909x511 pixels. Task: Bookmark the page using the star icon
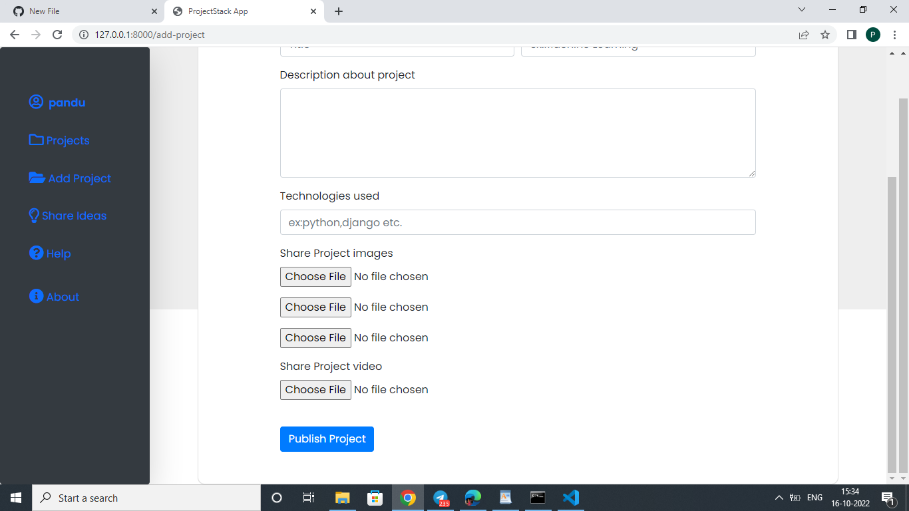(x=825, y=35)
